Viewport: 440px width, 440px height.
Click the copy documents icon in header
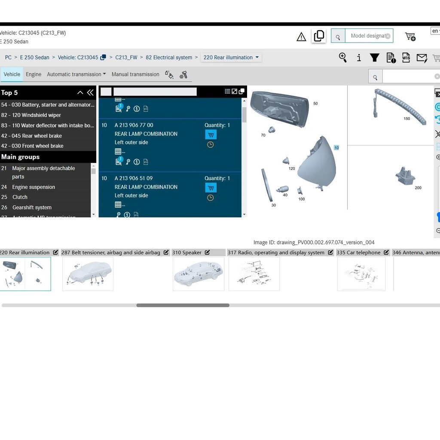[x=319, y=36]
